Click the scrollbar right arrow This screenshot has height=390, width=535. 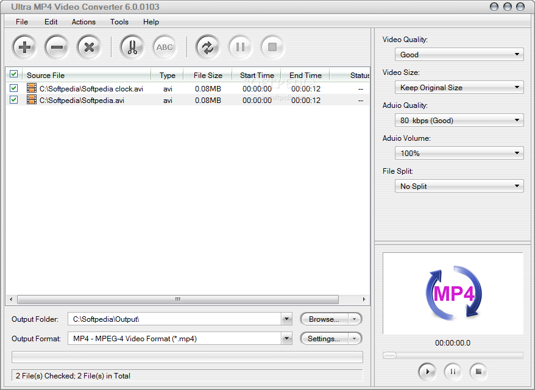pos(364,299)
